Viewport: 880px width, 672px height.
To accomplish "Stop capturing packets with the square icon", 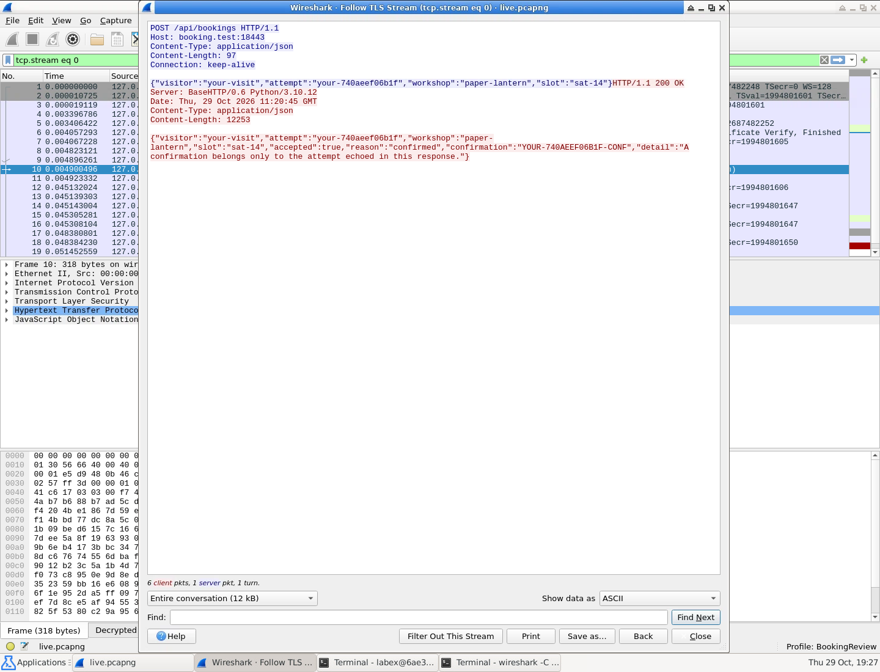I will (32, 40).
